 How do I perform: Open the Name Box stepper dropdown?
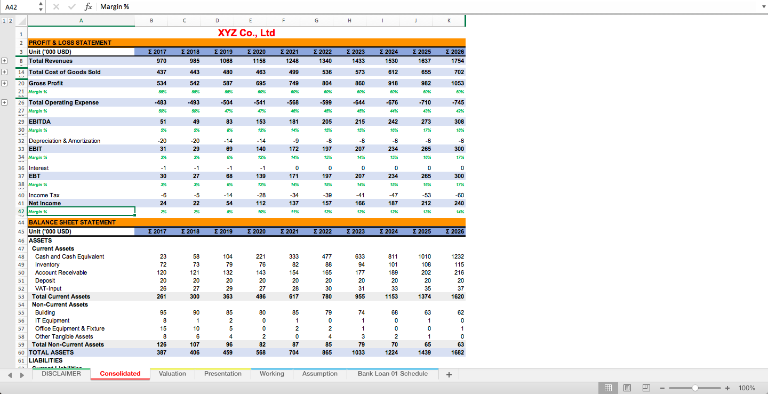pyautogui.click(x=42, y=6)
